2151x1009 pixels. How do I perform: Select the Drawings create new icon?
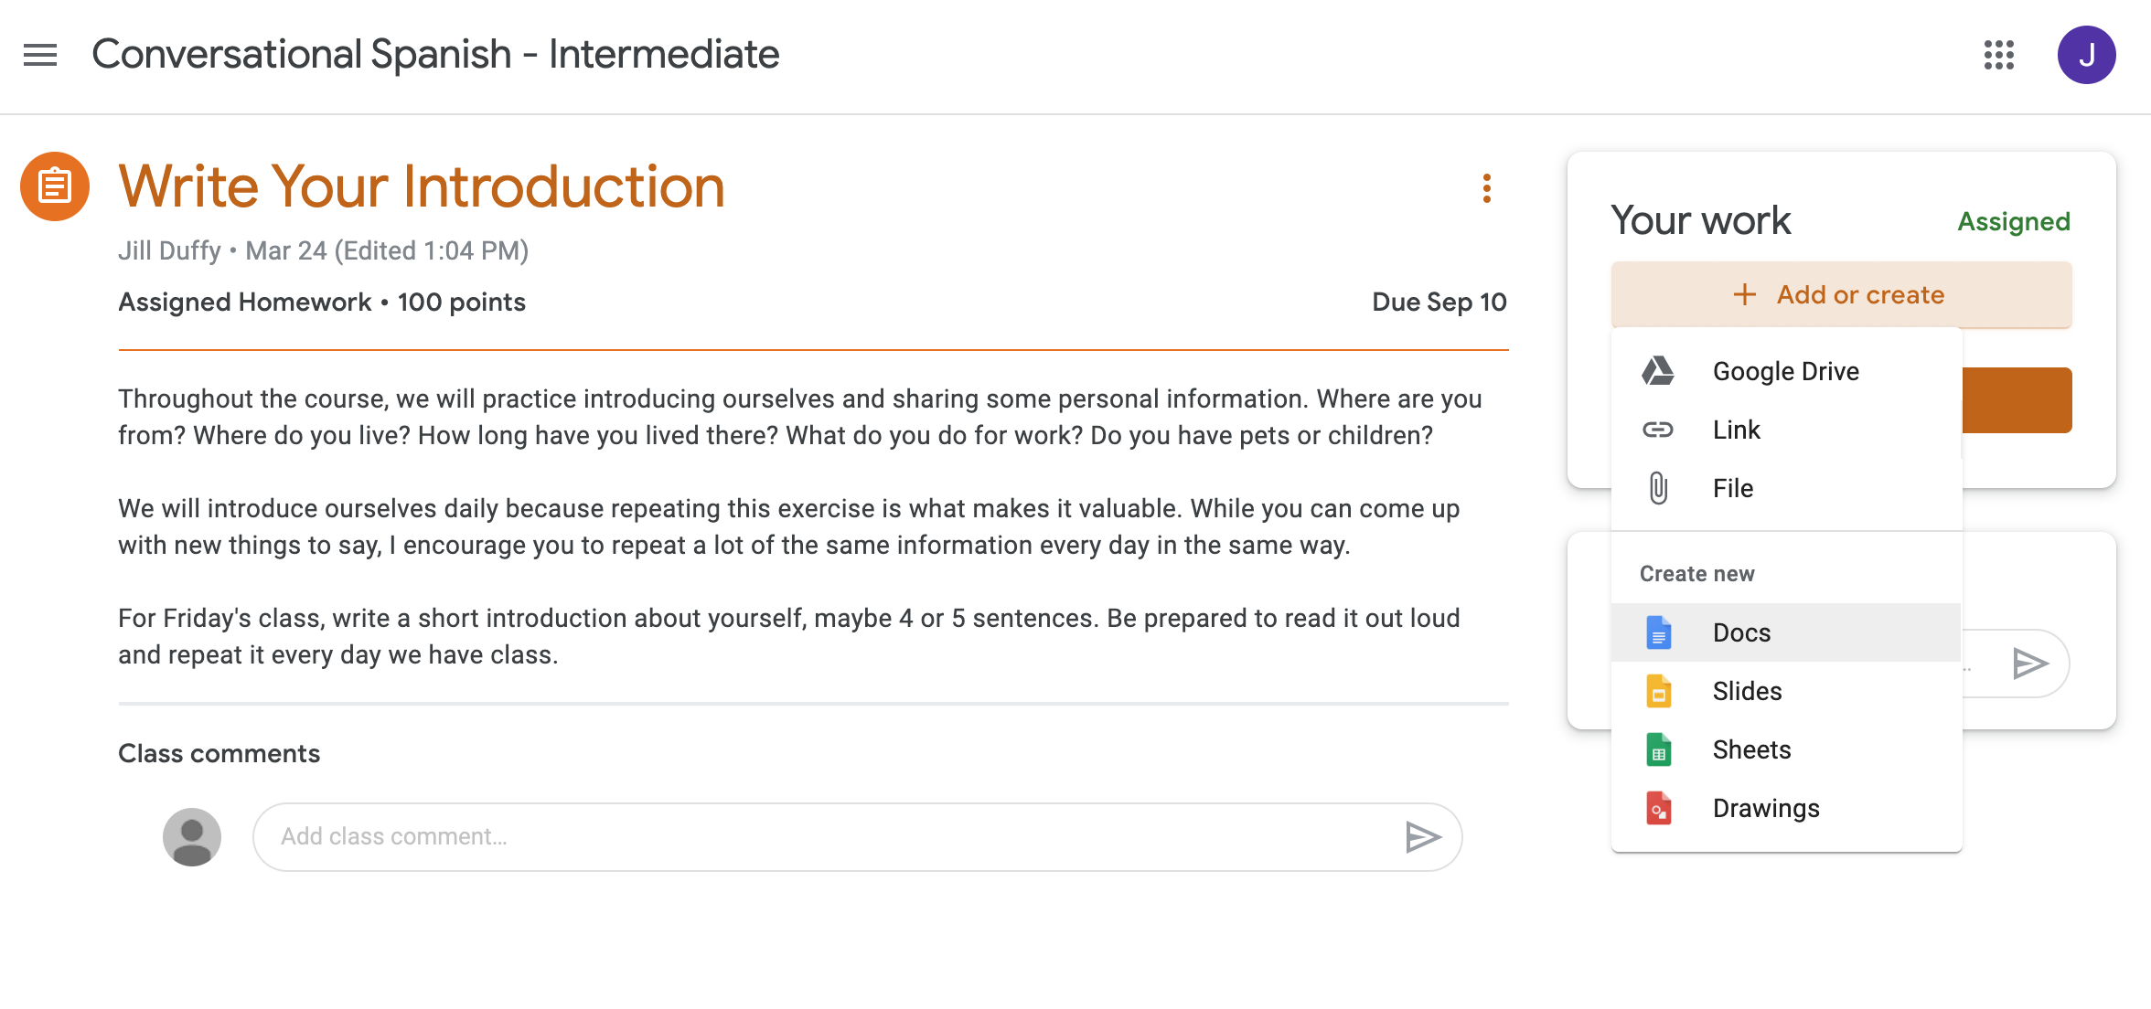tap(1659, 808)
